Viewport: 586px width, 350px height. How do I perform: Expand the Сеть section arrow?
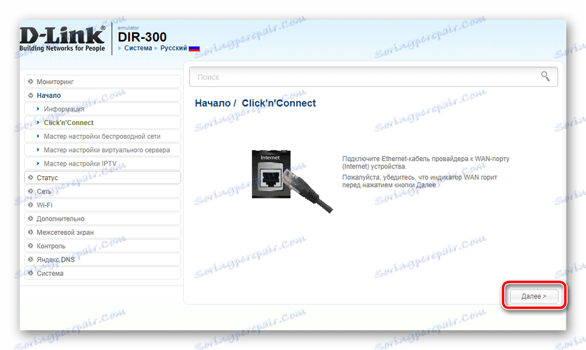pos(31,191)
